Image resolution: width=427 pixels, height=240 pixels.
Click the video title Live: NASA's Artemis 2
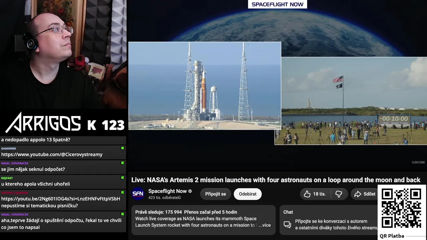point(276,180)
